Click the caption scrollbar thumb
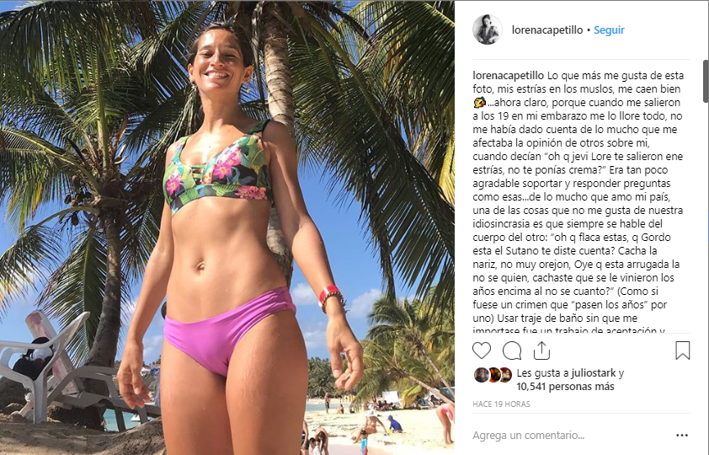709x455 pixels. coord(706,81)
